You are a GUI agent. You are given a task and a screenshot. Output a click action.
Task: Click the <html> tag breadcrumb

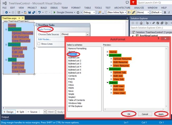tap(51, 112)
